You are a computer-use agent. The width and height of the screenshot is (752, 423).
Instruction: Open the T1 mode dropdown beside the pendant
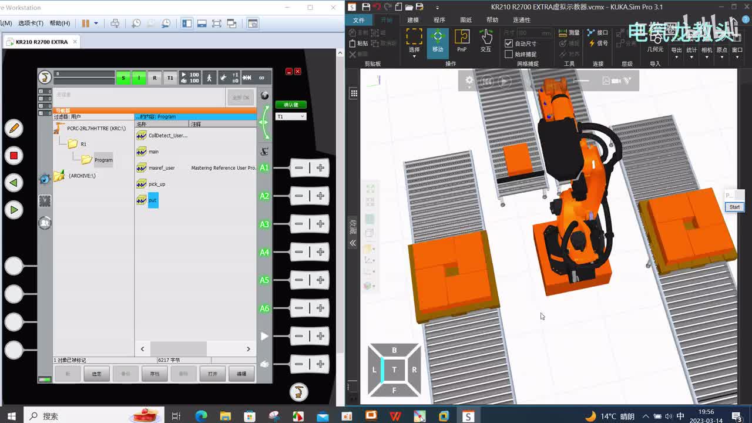click(x=291, y=116)
